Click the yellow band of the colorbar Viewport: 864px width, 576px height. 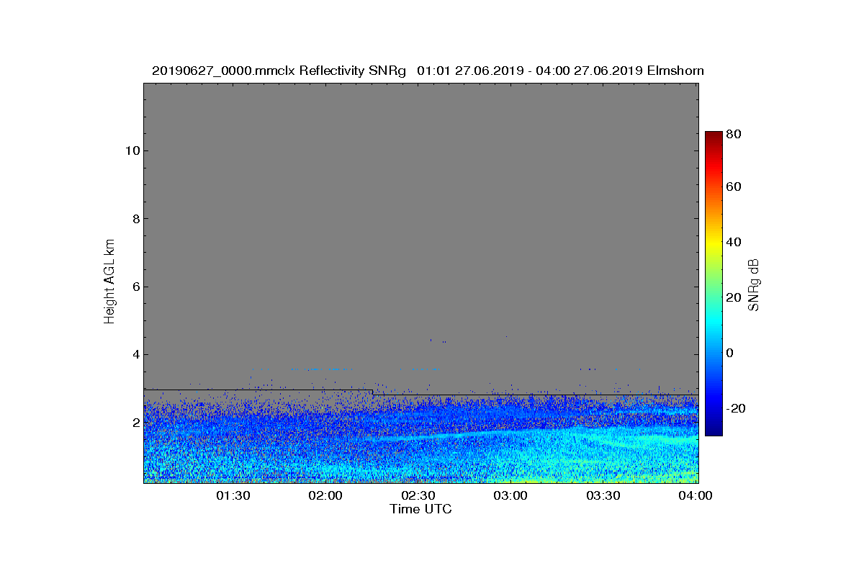(714, 243)
